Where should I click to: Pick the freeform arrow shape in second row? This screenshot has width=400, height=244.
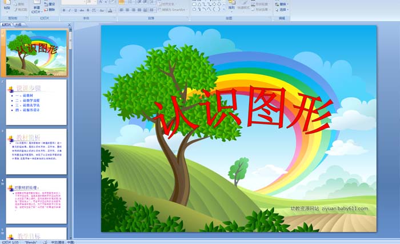tap(199, 9)
